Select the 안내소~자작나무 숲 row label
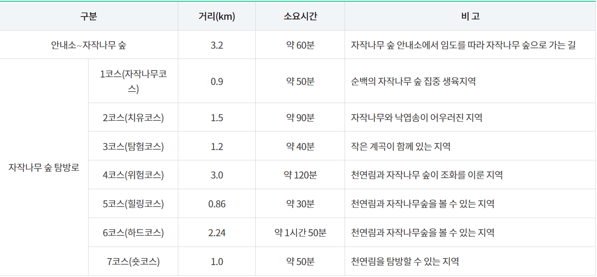The height and width of the screenshot is (277, 597). pyautogui.click(x=88, y=44)
